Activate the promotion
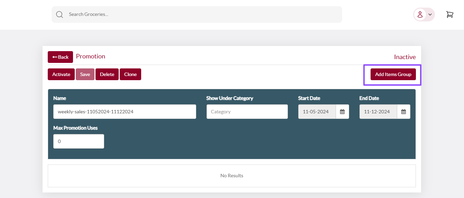The height and width of the screenshot is (198, 464). (61, 74)
